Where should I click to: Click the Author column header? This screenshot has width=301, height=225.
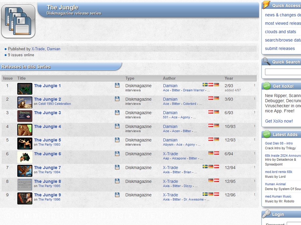tap(169, 78)
